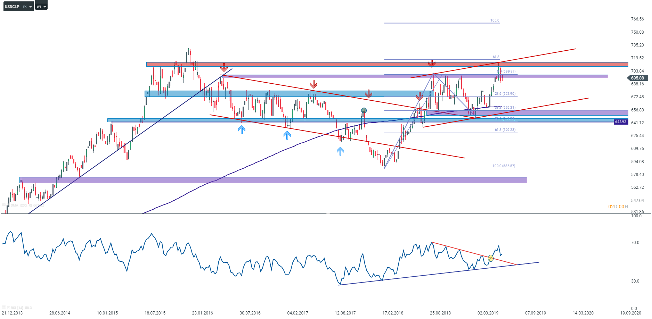Screen dimensions: 652x319
Task: Select the SMA value tag 642.92
Action: tap(621, 122)
